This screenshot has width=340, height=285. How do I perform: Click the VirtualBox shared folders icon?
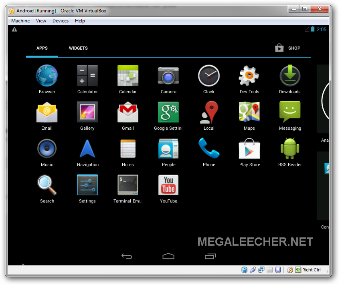coord(270,270)
